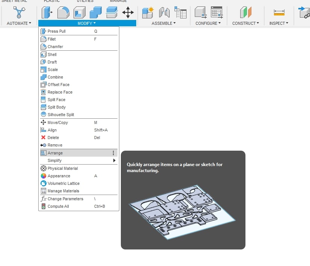Choose Split Face menu entry
Viewport: 310px width, 266px height.
click(79, 100)
